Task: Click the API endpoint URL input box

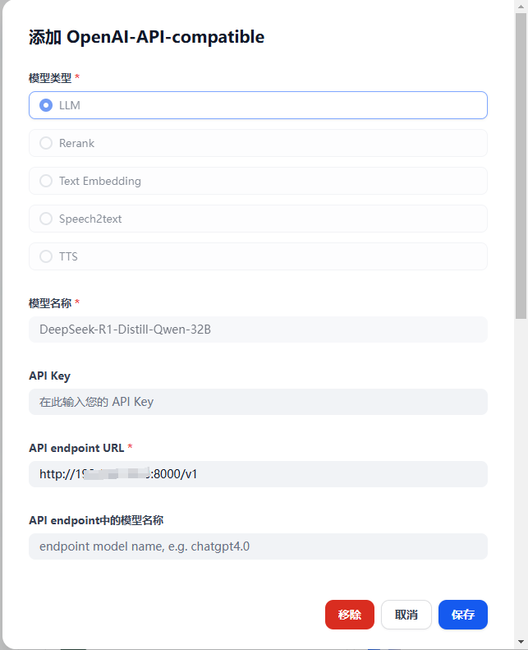Action: click(x=258, y=474)
